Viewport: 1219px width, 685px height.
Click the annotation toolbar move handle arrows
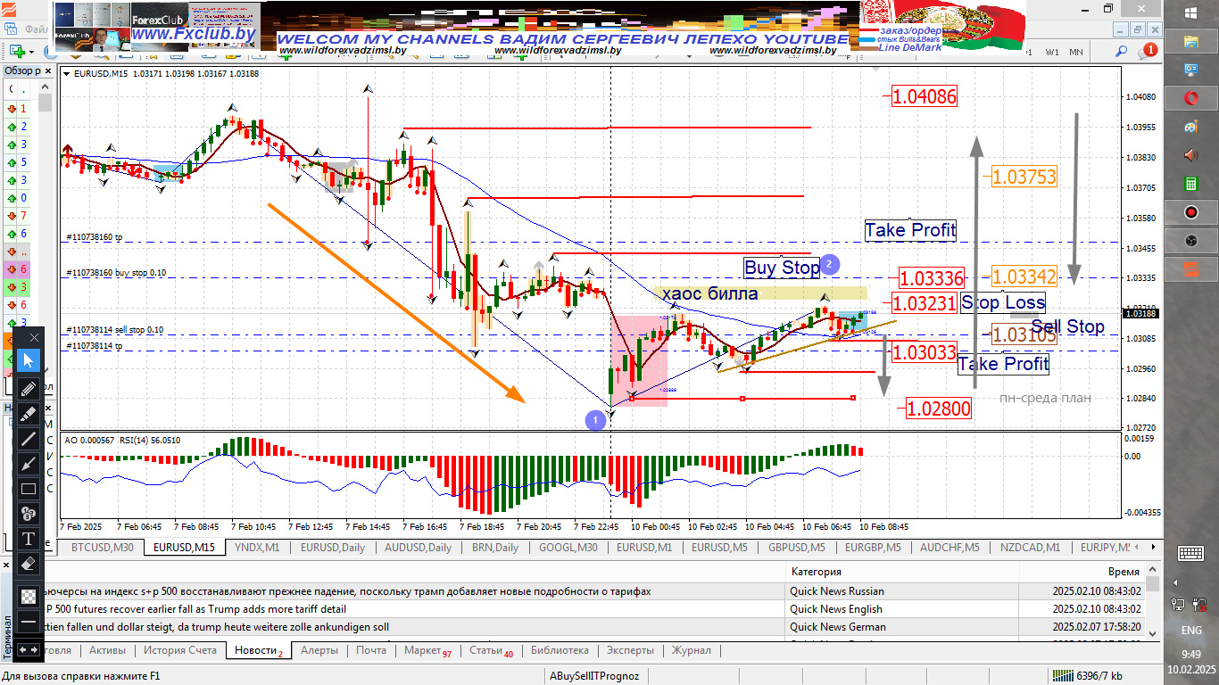28,649
